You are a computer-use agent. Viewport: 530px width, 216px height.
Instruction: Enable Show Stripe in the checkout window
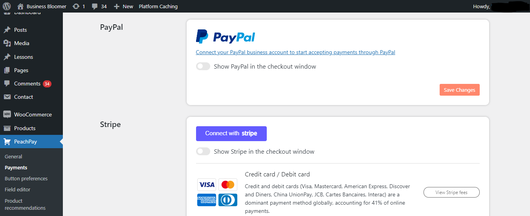[x=203, y=151]
